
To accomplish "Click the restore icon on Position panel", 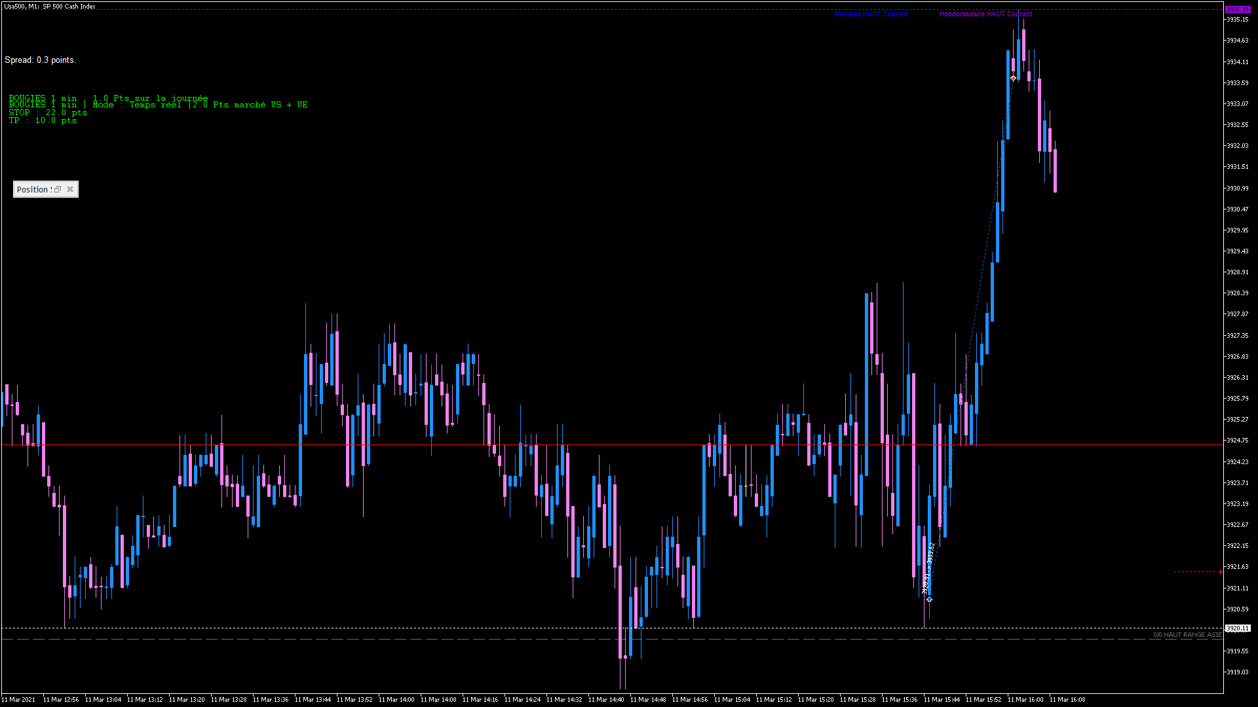I will coord(58,189).
